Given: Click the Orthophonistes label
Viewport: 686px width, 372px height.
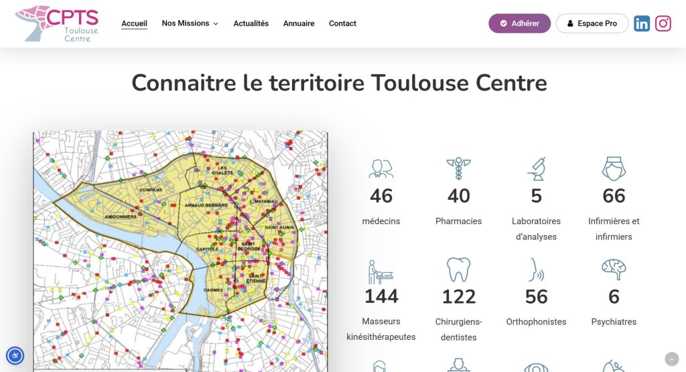Looking at the screenshot, I should click(x=537, y=322).
